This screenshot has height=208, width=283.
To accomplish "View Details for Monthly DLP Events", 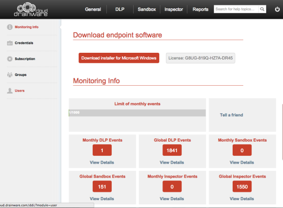I will coord(102,163).
